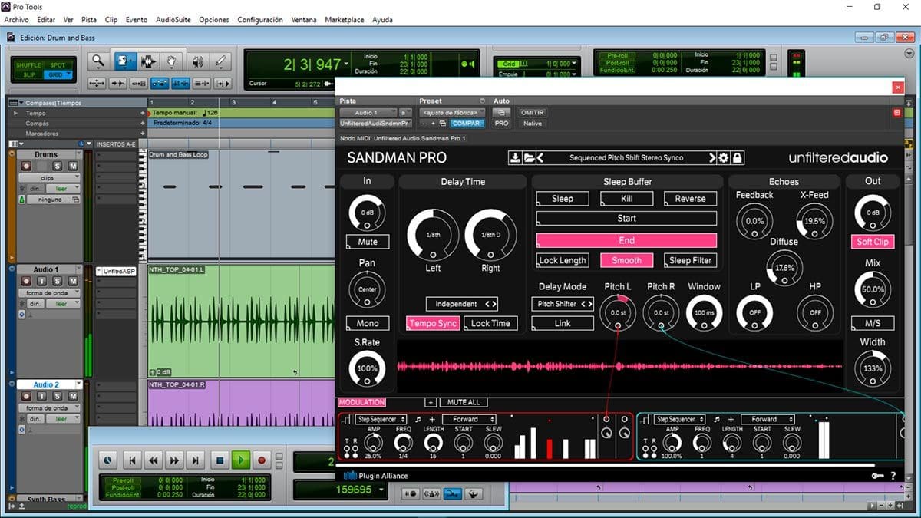This screenshot has height=518, width=921.
Task: Save preset using Sandman download icon
Action: coord(515,158)
